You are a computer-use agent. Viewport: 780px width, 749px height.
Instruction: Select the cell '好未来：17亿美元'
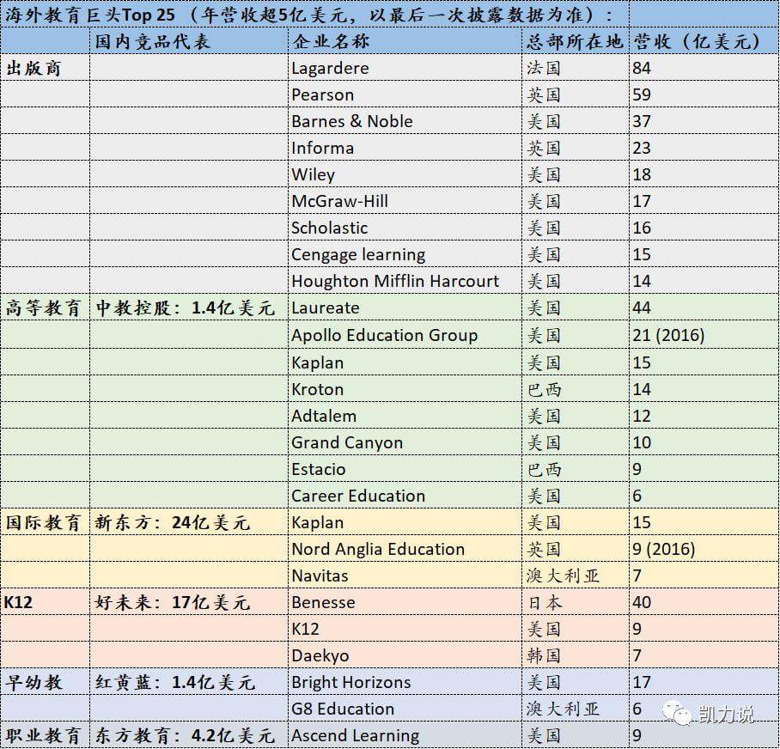click(x=189, y=602)
